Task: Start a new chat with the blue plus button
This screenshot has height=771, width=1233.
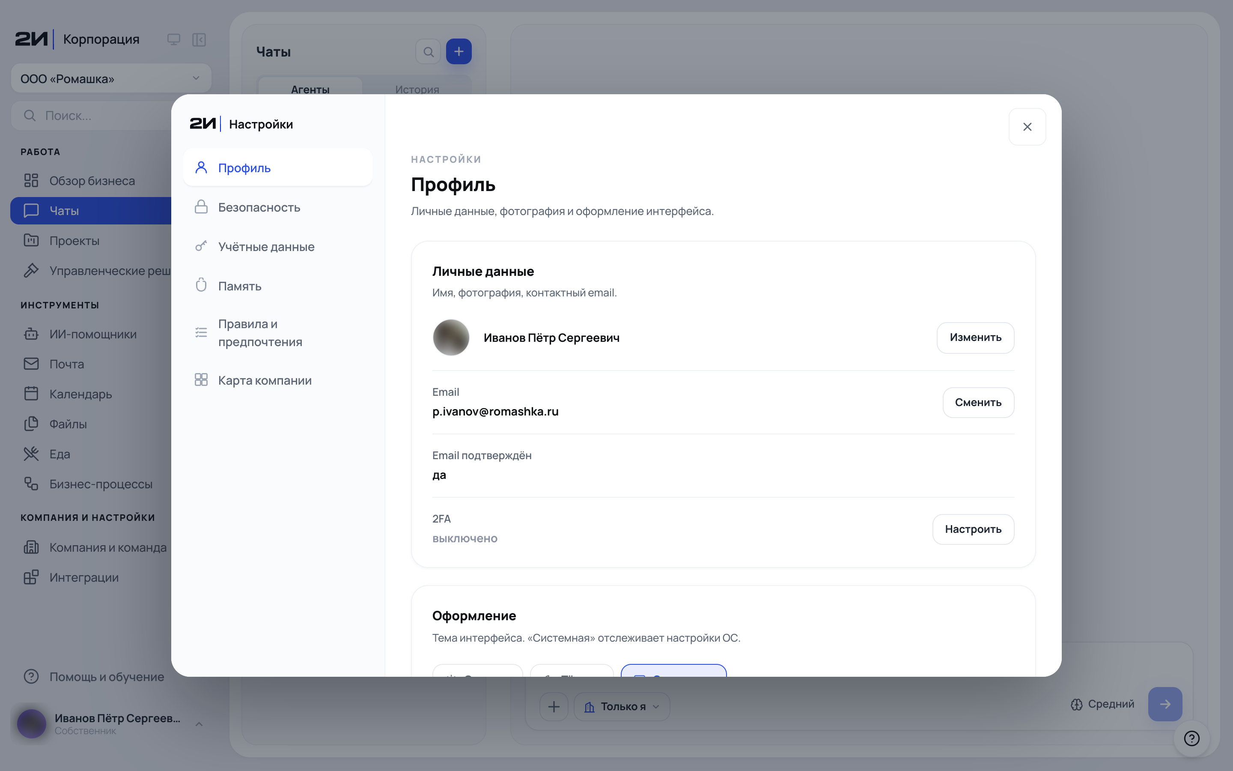Action: click(x=459, y=51)
